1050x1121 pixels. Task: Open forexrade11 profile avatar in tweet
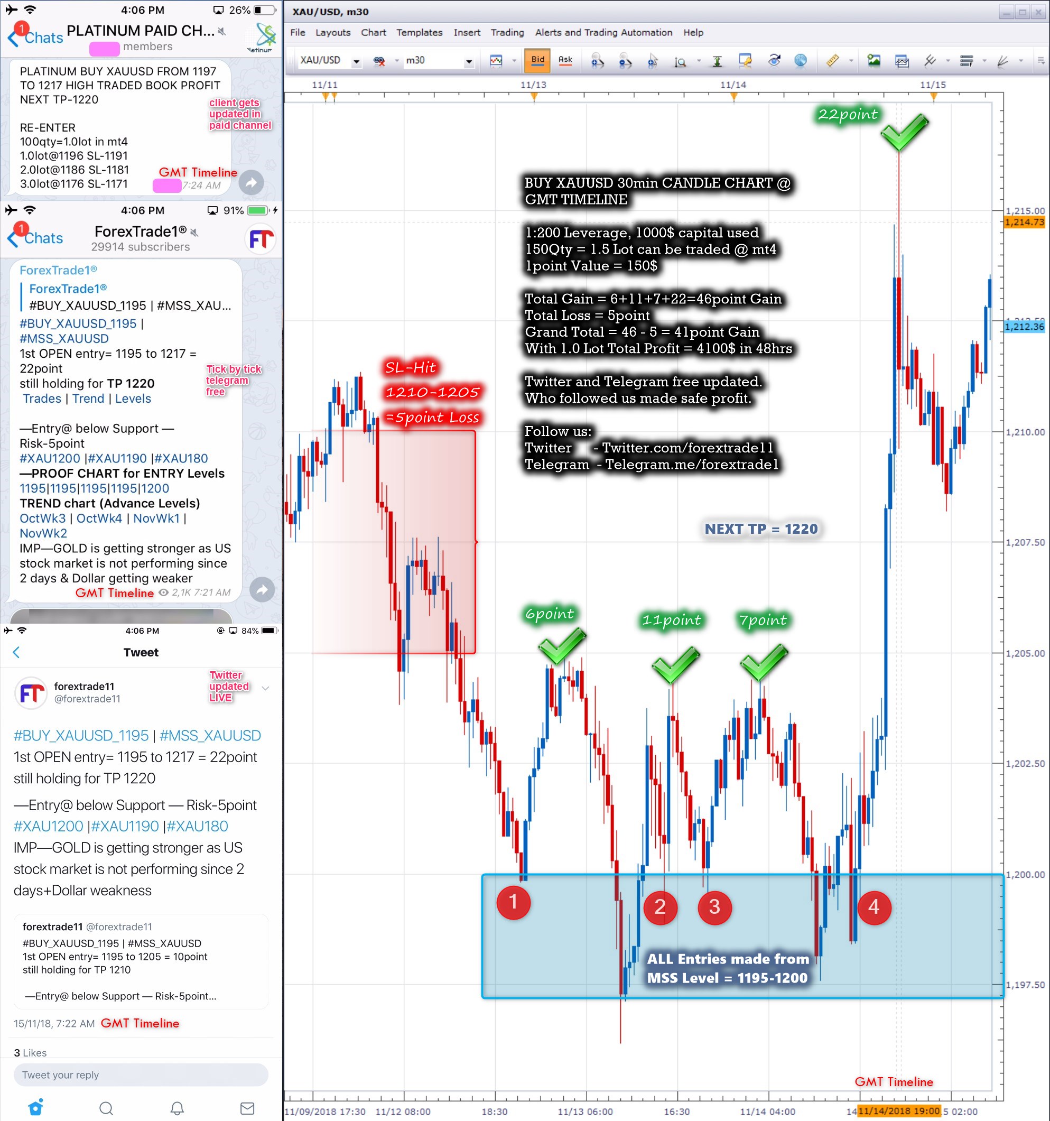coord(31,693)
